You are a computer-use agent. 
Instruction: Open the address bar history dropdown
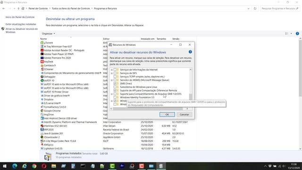pyautogui.click(x=248, y=8)
